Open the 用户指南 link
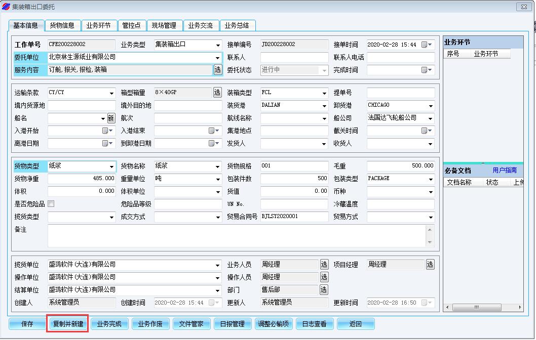Screen dimensions: 536x340 [505, 171]
